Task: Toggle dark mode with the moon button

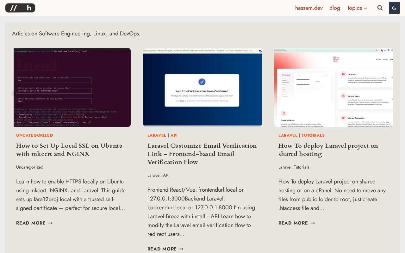Action: tap(394, 8)
